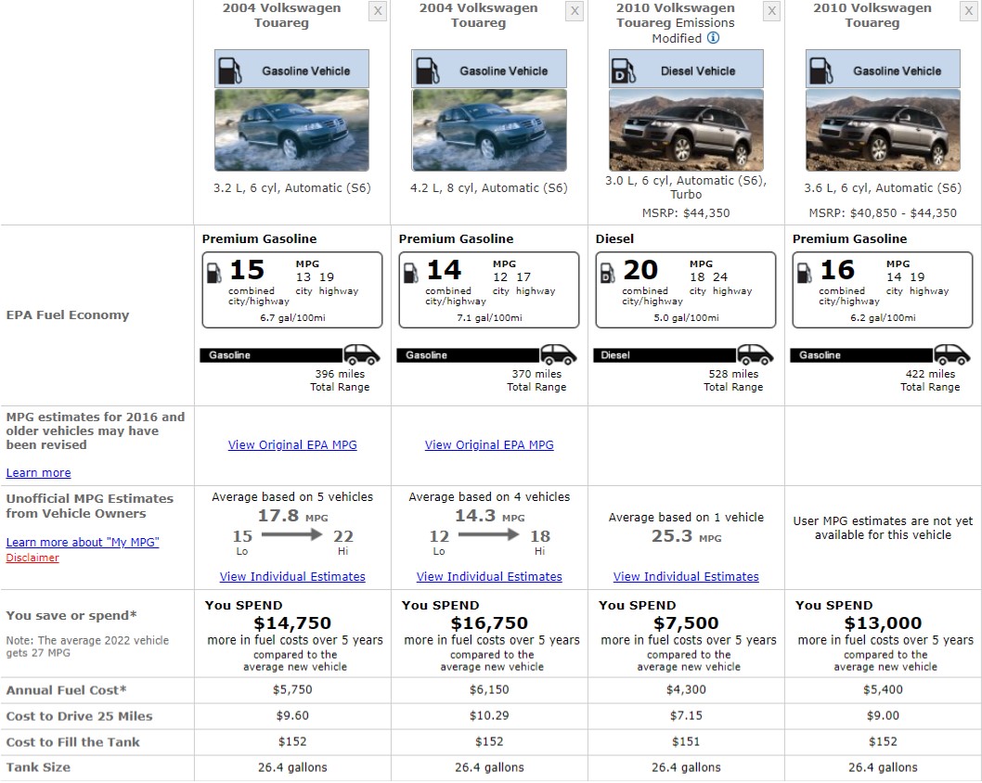Click the diesel pump icon in the Diesel Vehicle banner
The image size is (982, 783).
(x=624, y=71)
